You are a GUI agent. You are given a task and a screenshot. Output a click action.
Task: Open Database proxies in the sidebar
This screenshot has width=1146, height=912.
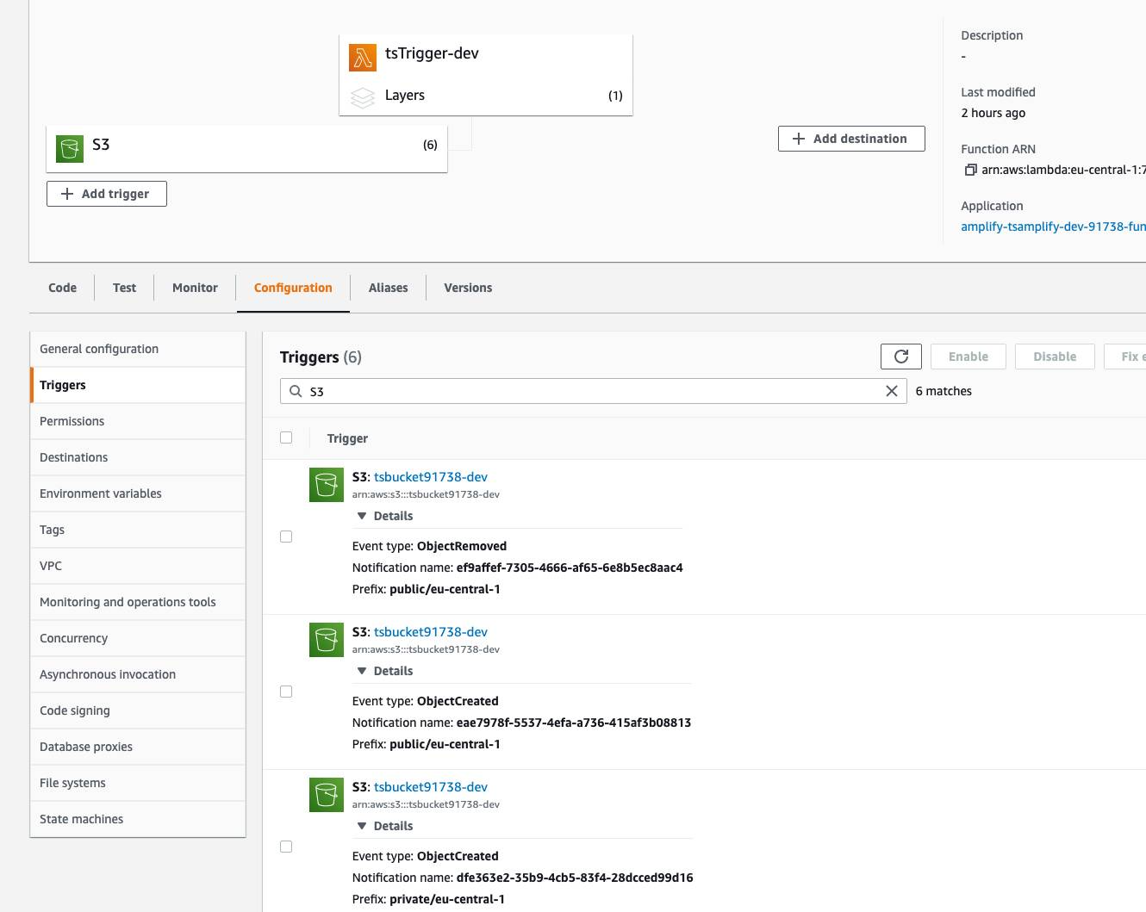[x=138, y=747]
